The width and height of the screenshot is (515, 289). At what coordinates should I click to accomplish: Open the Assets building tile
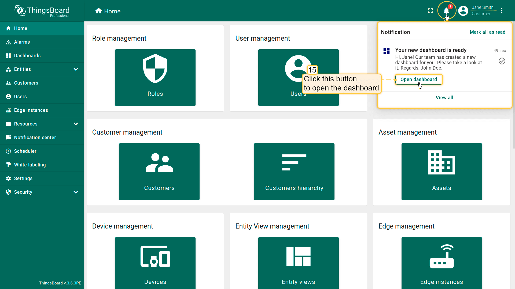click(x=442, y=171)
